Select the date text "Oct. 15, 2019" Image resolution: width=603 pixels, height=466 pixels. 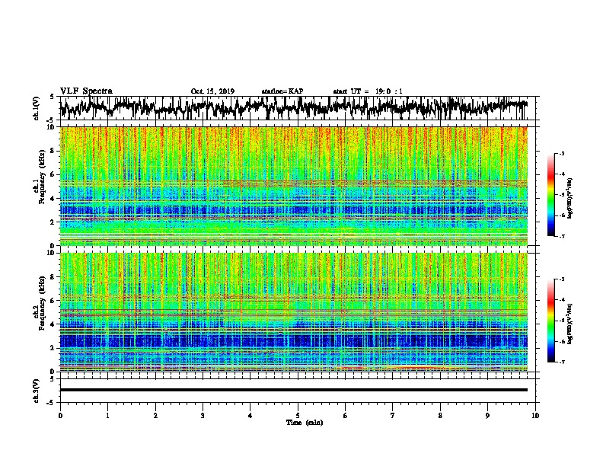click(x=212, y=91)
